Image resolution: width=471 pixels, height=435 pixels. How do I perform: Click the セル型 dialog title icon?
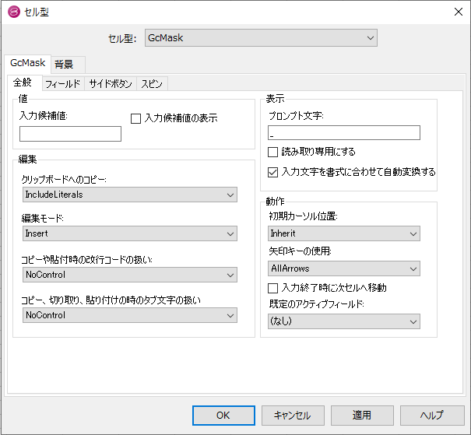[13, 12]
